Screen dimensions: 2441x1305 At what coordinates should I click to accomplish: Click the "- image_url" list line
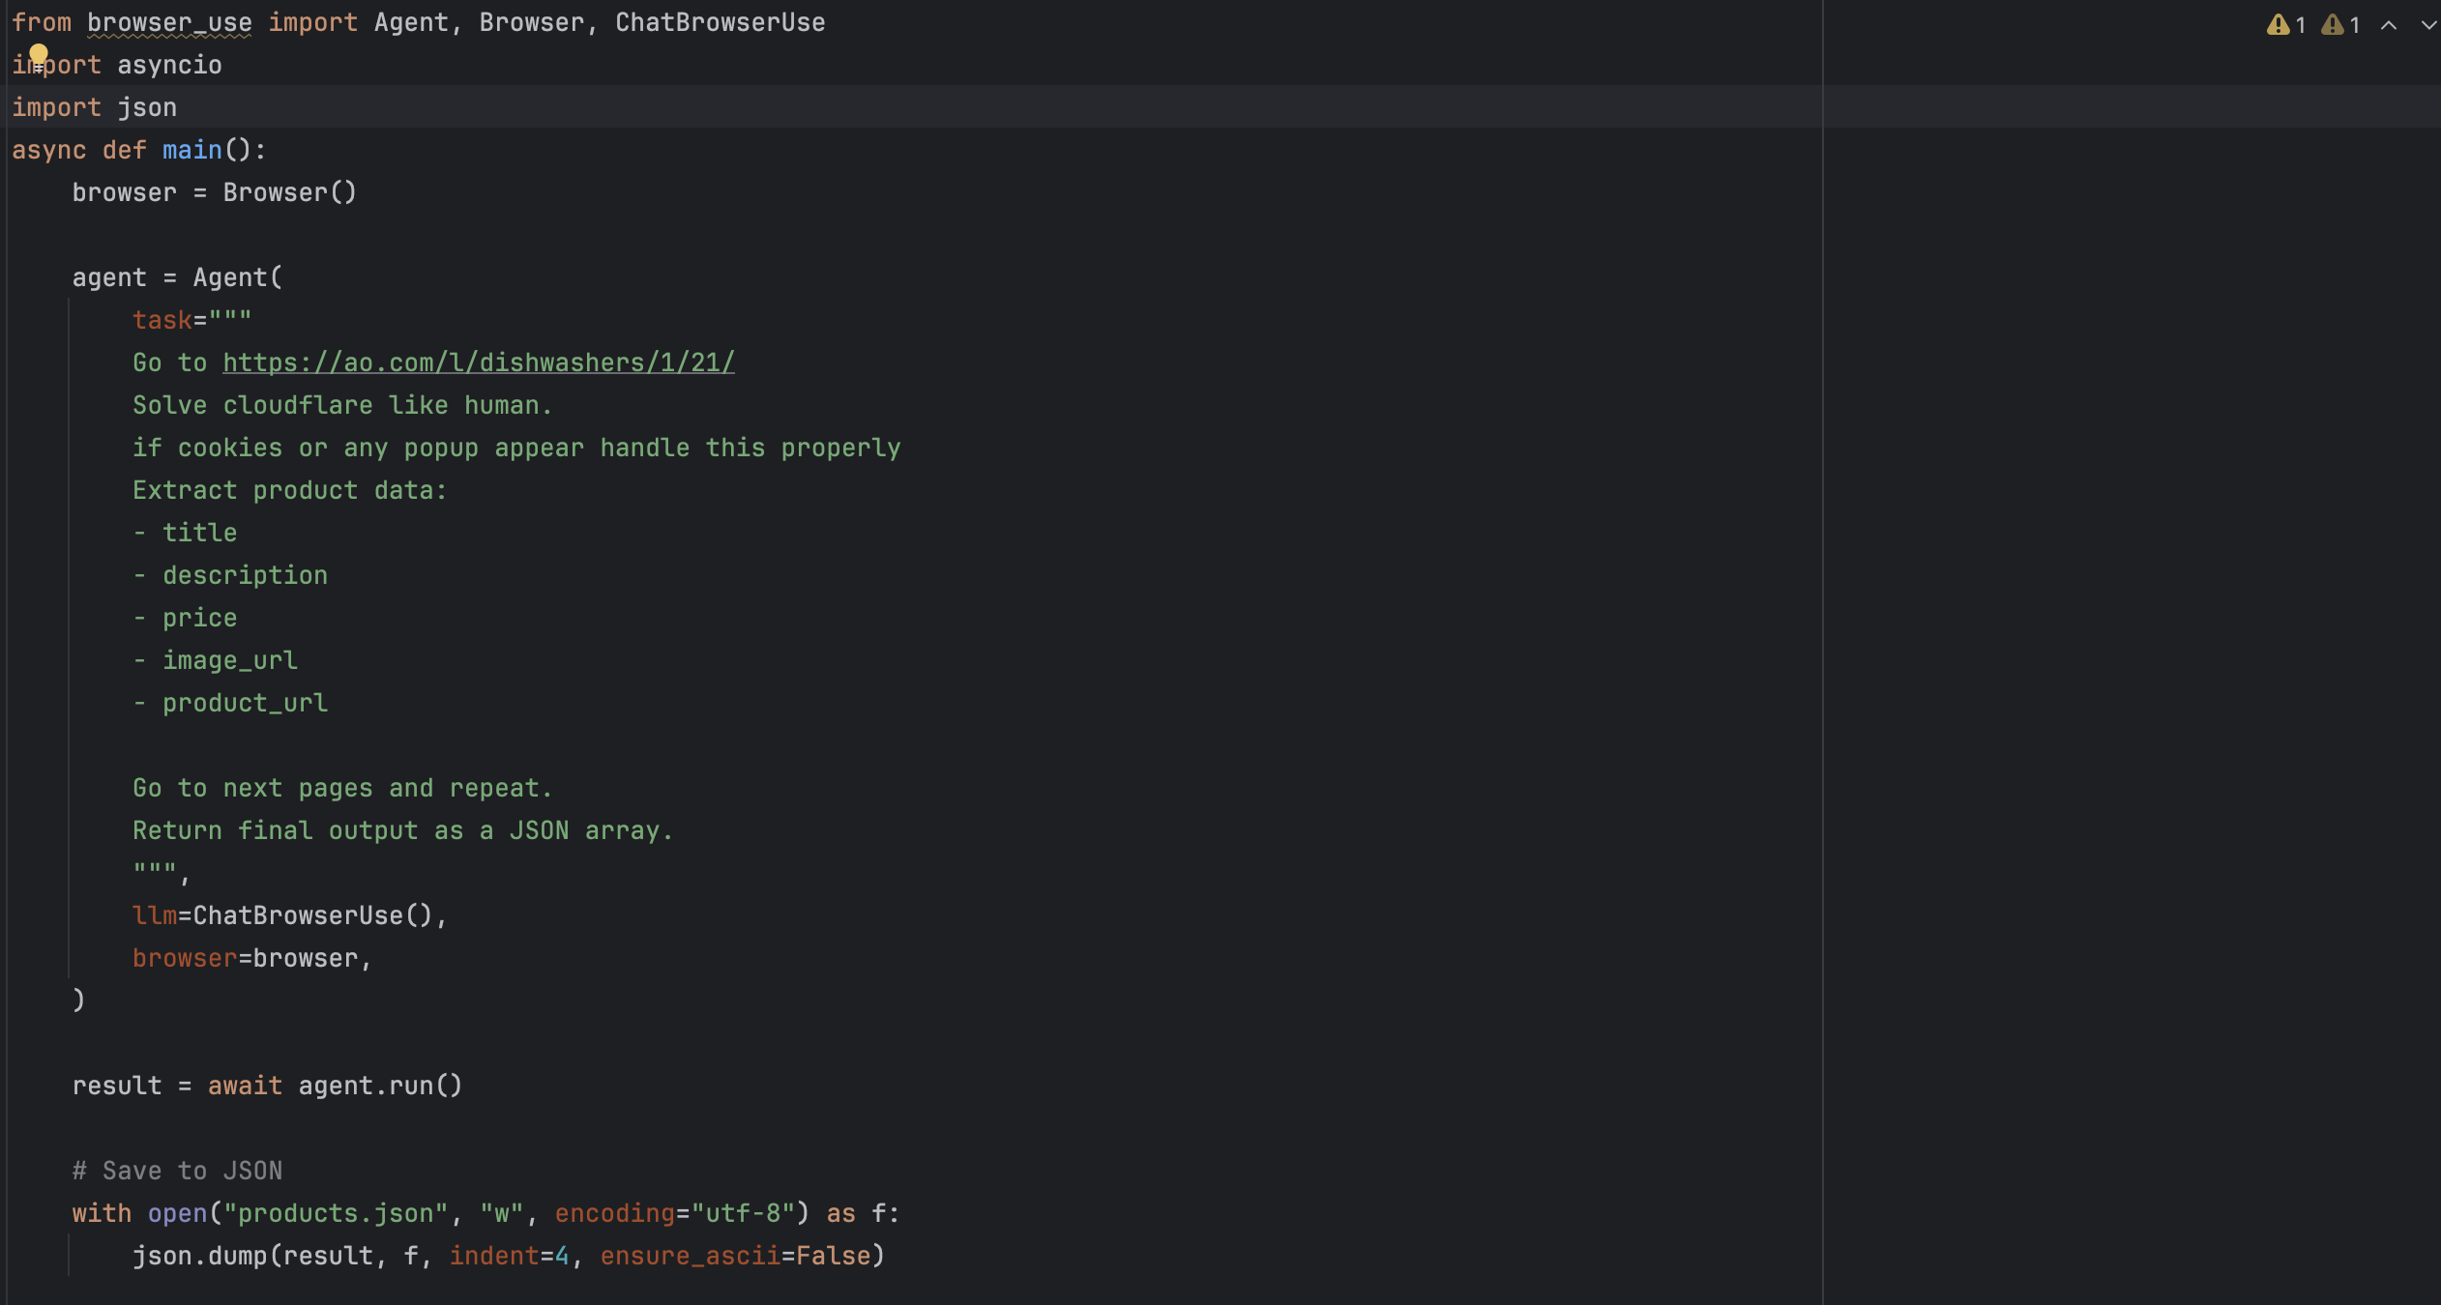coord(215,660)
